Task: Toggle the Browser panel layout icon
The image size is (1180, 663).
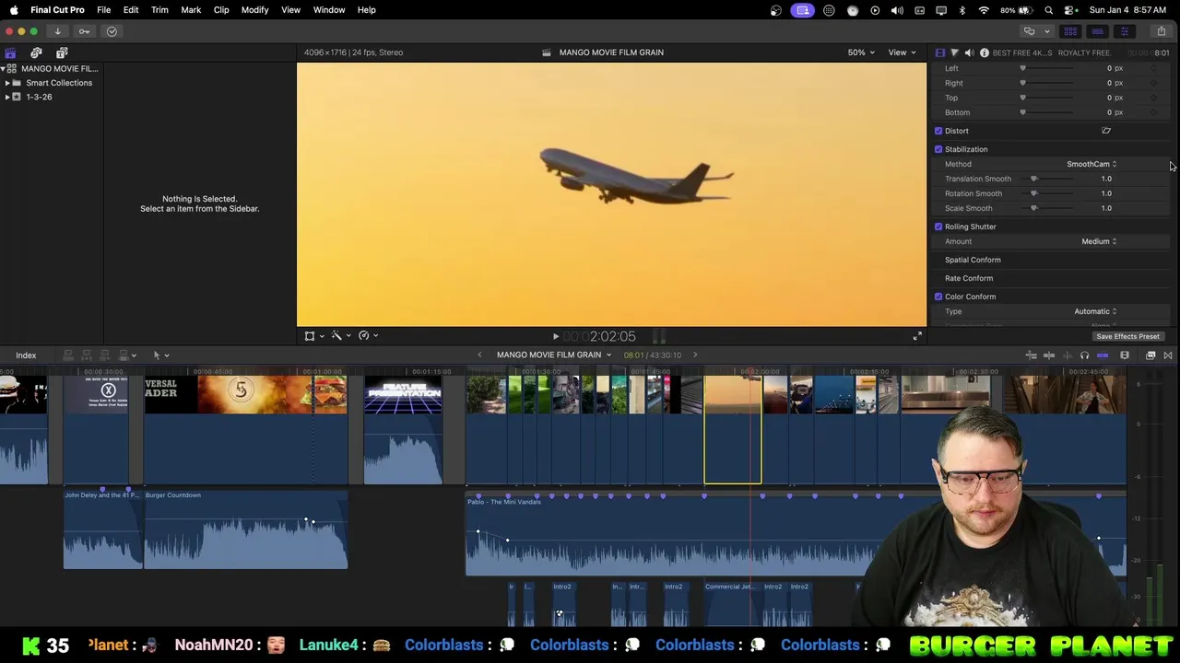Action: pyautogui.click(x=1070, y=31)
